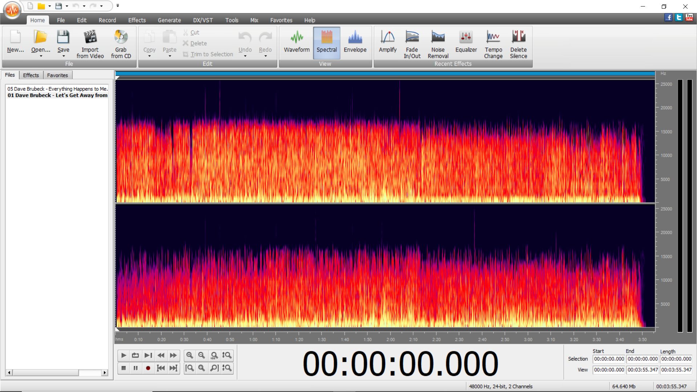Run the Delete Silence tool
Image resolution: width=697 pixels, height=392 pixels.
coord(518,44)
